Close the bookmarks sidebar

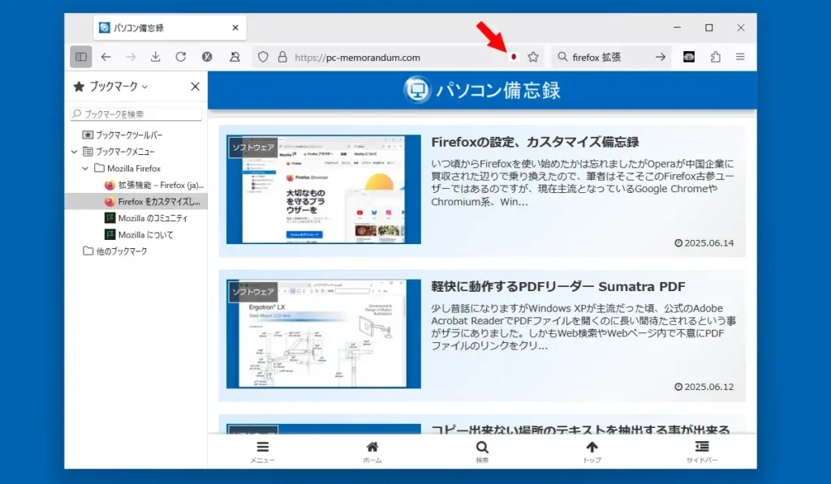click(x=195, y=86)
